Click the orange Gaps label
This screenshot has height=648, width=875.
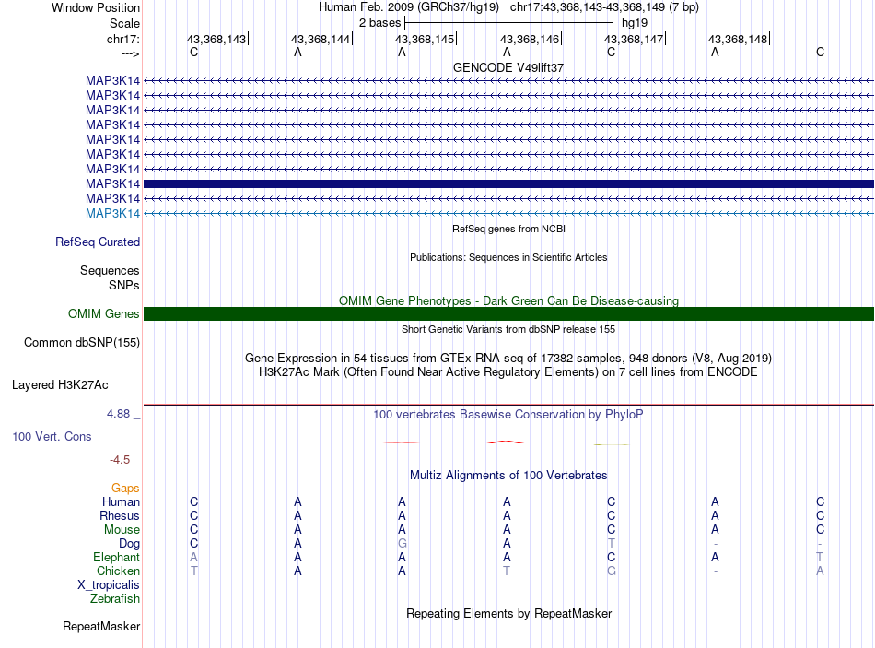[125, 489]
